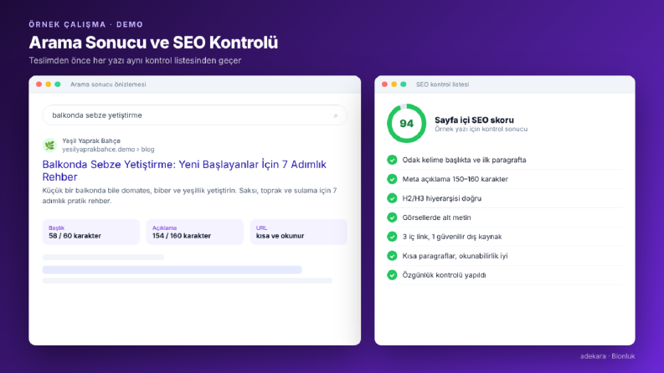Click the Açıklama 154 / 160 karakter card
Screen dimensions: 664x373
[195, 232]
